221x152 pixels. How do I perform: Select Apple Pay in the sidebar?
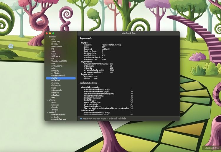[x=55, y=42]
